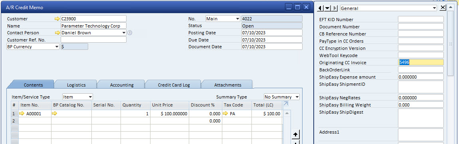The image size is (459, 144).
Task: Switch to the Credit Card Log tab
Action: tap(174, 85)
